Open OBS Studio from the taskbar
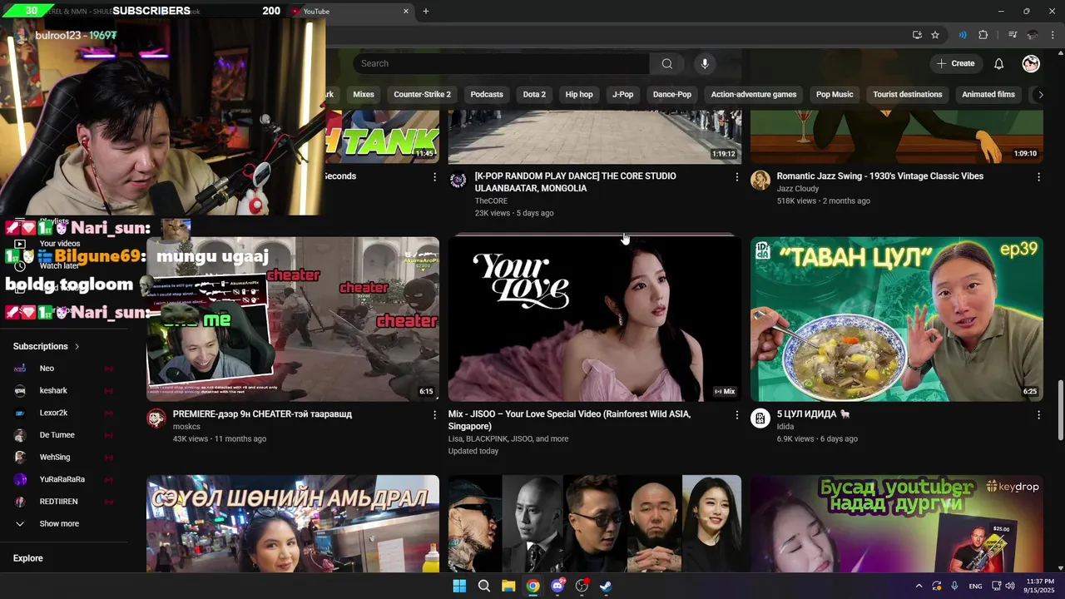Image resolution: width=1065 pixels, height=599 pixels. pyautogui.click(x=582, y=586)
